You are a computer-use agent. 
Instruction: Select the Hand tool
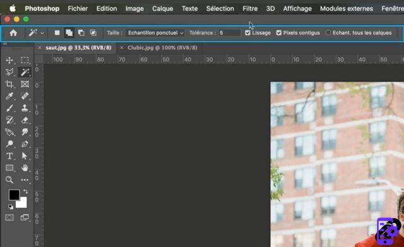25,168
